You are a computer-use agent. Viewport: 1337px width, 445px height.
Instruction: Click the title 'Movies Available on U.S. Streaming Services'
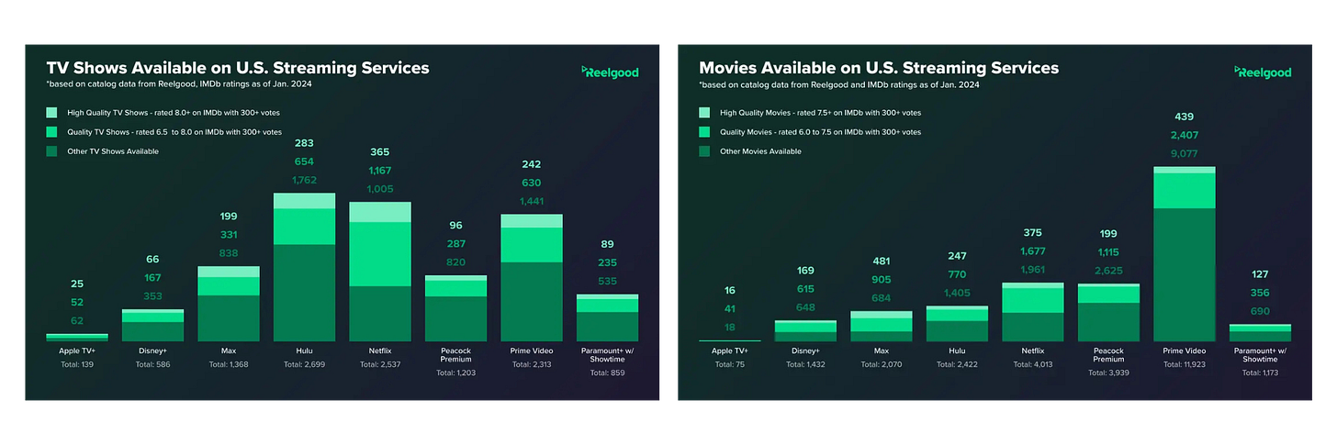tap(879, 68)
